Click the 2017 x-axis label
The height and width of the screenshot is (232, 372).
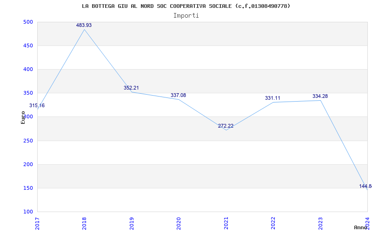[x=38, y=223]
